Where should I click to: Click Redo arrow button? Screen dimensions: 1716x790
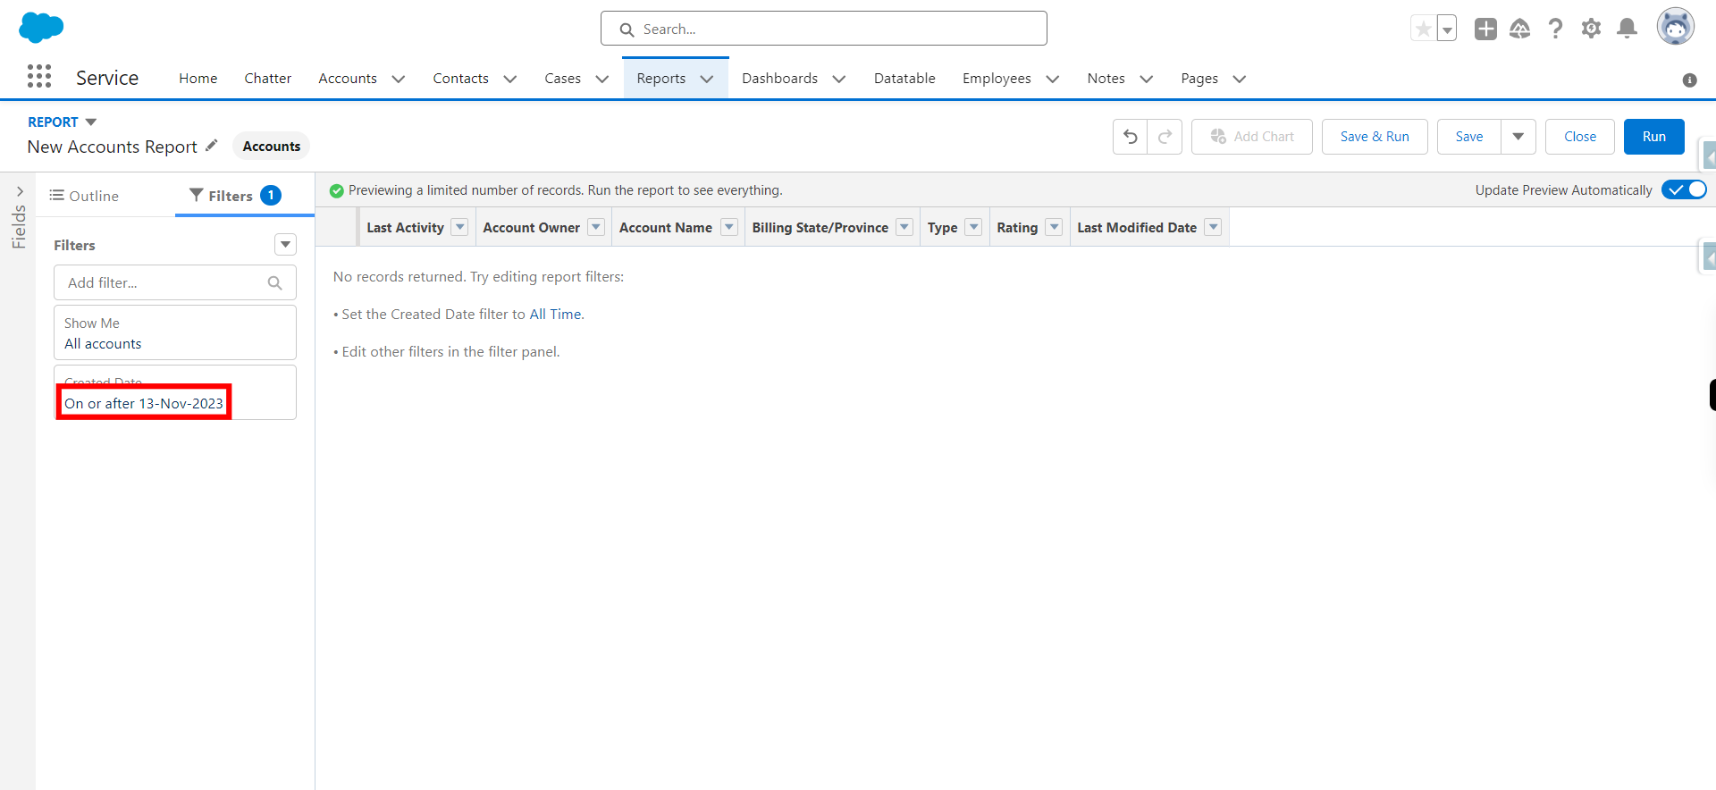[x=1165, y=137]
